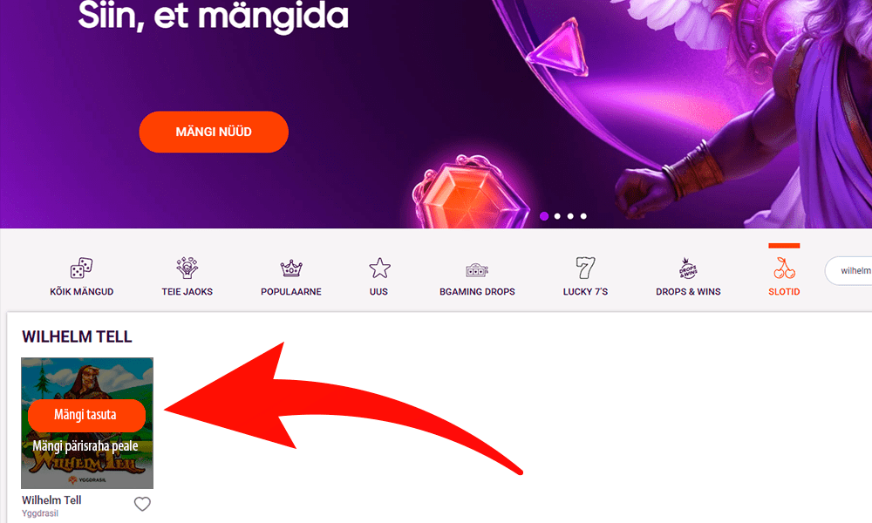Go to the first carousel slide dot

click(544, 216)
